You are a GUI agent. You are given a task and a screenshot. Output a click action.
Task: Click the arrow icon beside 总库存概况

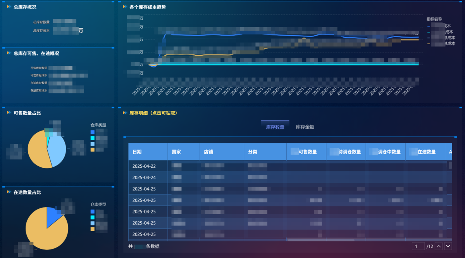pos(9,7)
